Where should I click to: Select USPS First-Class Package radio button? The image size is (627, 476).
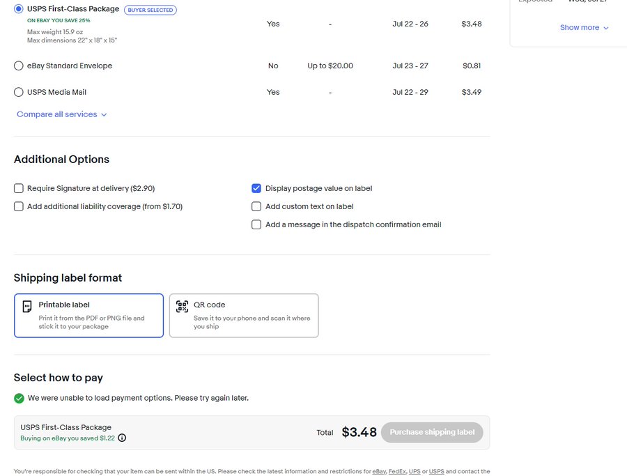pos(18,9)
